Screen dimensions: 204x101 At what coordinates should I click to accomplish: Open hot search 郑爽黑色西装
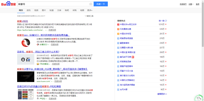[126, 62]
